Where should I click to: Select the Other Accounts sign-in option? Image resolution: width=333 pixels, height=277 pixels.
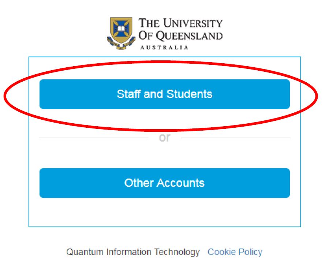164,183
